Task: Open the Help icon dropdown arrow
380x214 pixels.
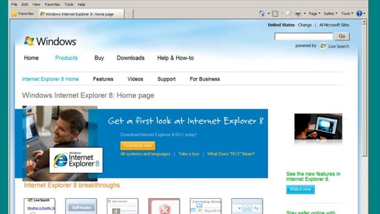Action: click(364, 14)
